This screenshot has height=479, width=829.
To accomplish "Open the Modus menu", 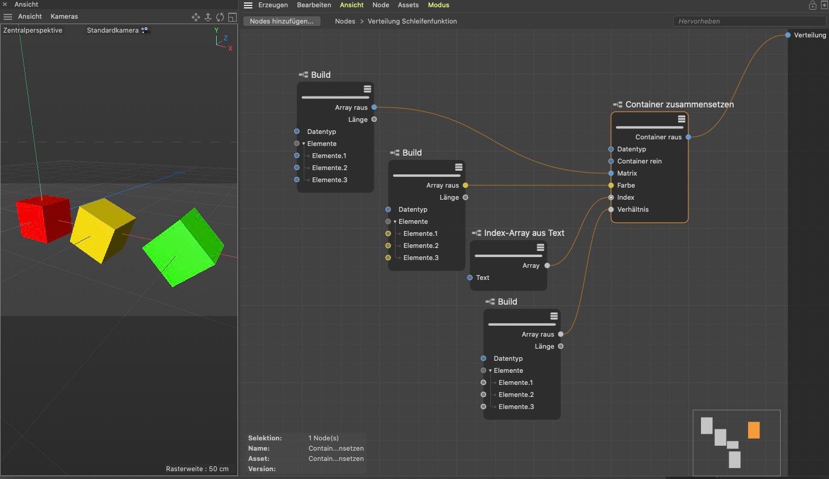I will point(438,5).
